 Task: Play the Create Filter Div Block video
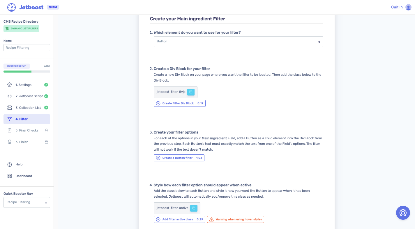(179, 103)
